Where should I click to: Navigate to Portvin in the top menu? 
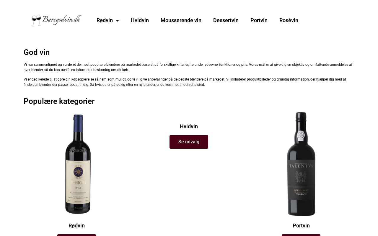tap(259, 20)
